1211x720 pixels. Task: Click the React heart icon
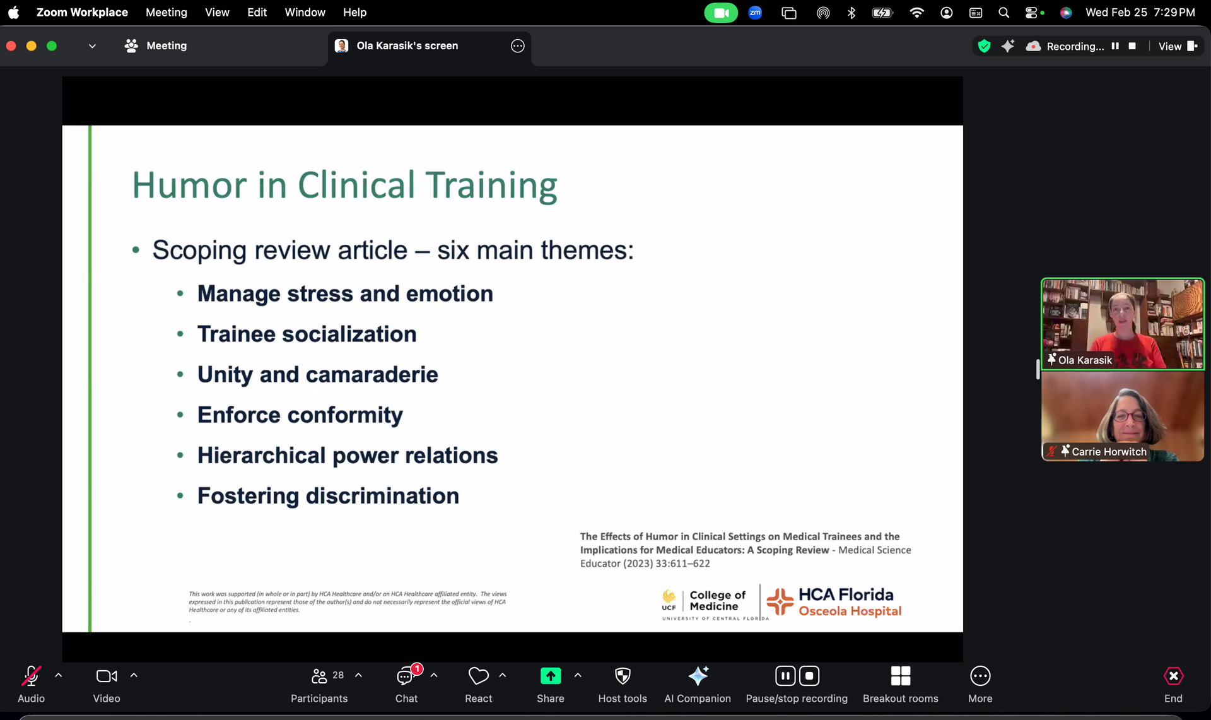478,676
